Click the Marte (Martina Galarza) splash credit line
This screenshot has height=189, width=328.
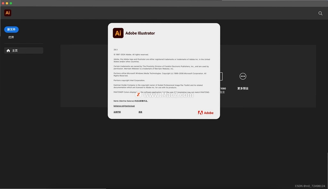pyautogui.click(x=131, y=101)
